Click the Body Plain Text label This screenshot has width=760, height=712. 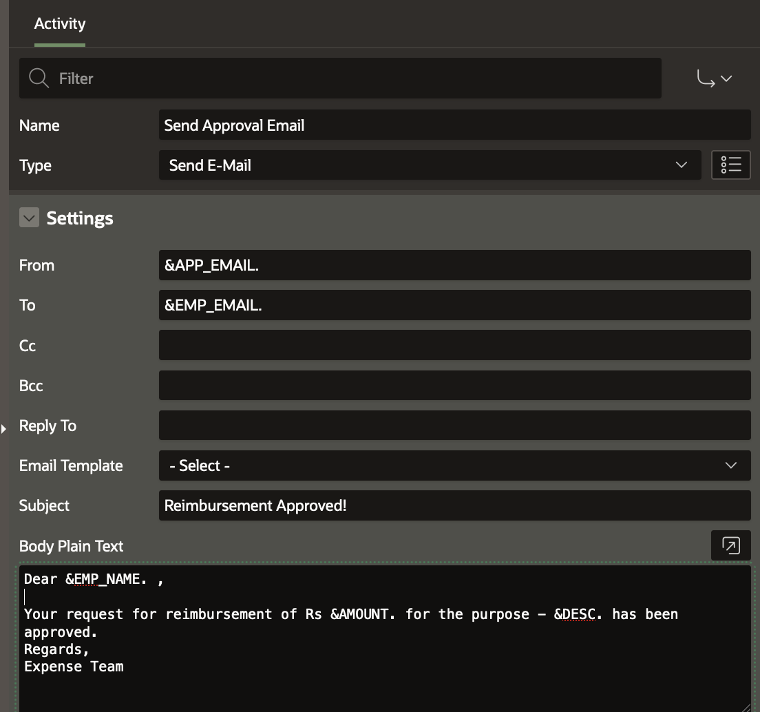71,546
